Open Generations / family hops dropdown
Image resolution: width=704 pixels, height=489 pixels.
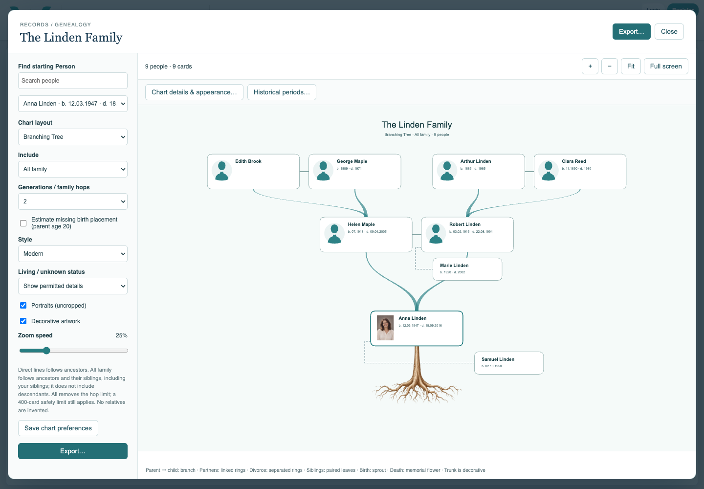73,201
